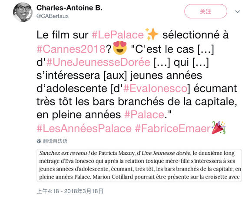Open the #LesAnnéesPalace hashtag
The width and height of the screenshot is (252, 198).
pyautogui.click(x=84, y=129)
